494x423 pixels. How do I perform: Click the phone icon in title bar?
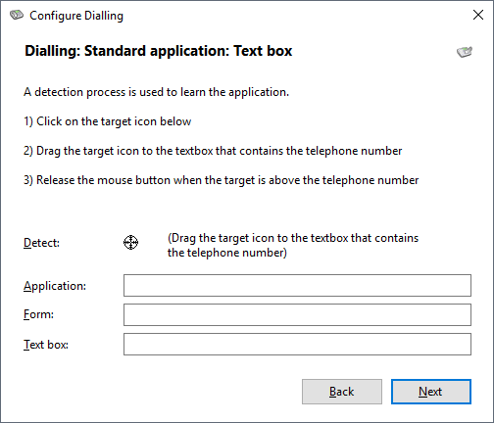click(17, 15)
